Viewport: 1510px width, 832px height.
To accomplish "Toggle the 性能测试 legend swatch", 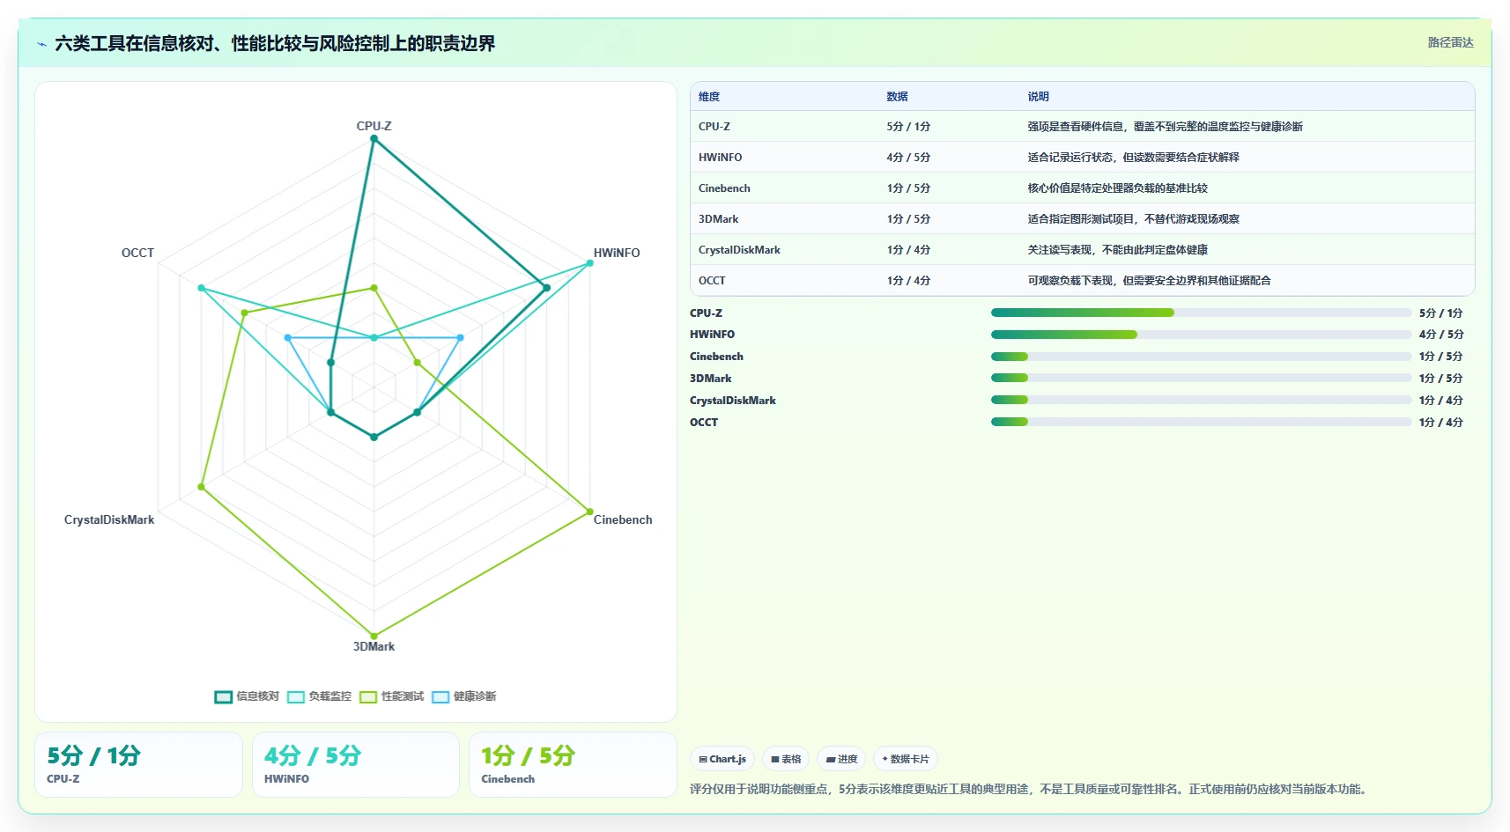I will [368, 696].
